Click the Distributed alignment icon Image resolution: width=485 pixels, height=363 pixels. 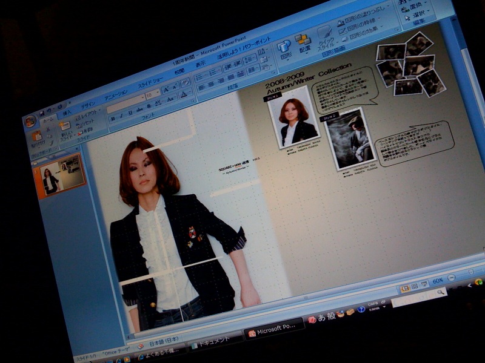tap(240, 74)
